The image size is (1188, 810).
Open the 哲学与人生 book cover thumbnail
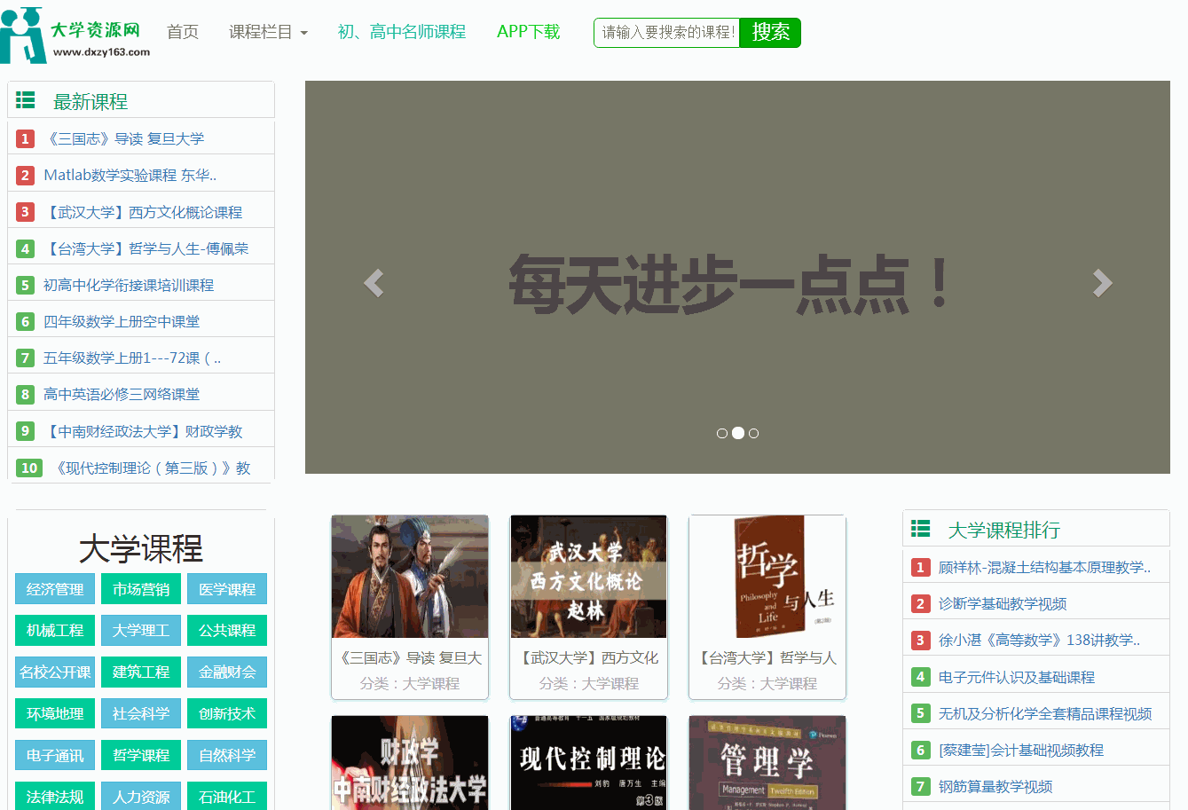pyautogui.click(x=767, y=577)
